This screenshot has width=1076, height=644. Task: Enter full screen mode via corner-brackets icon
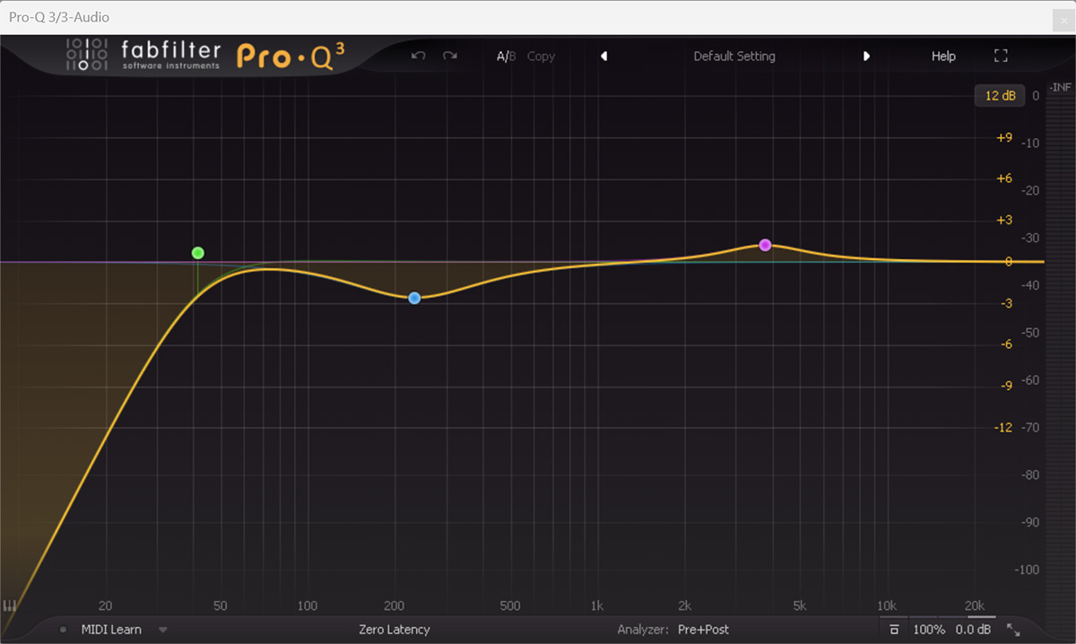click(1001, 56)
